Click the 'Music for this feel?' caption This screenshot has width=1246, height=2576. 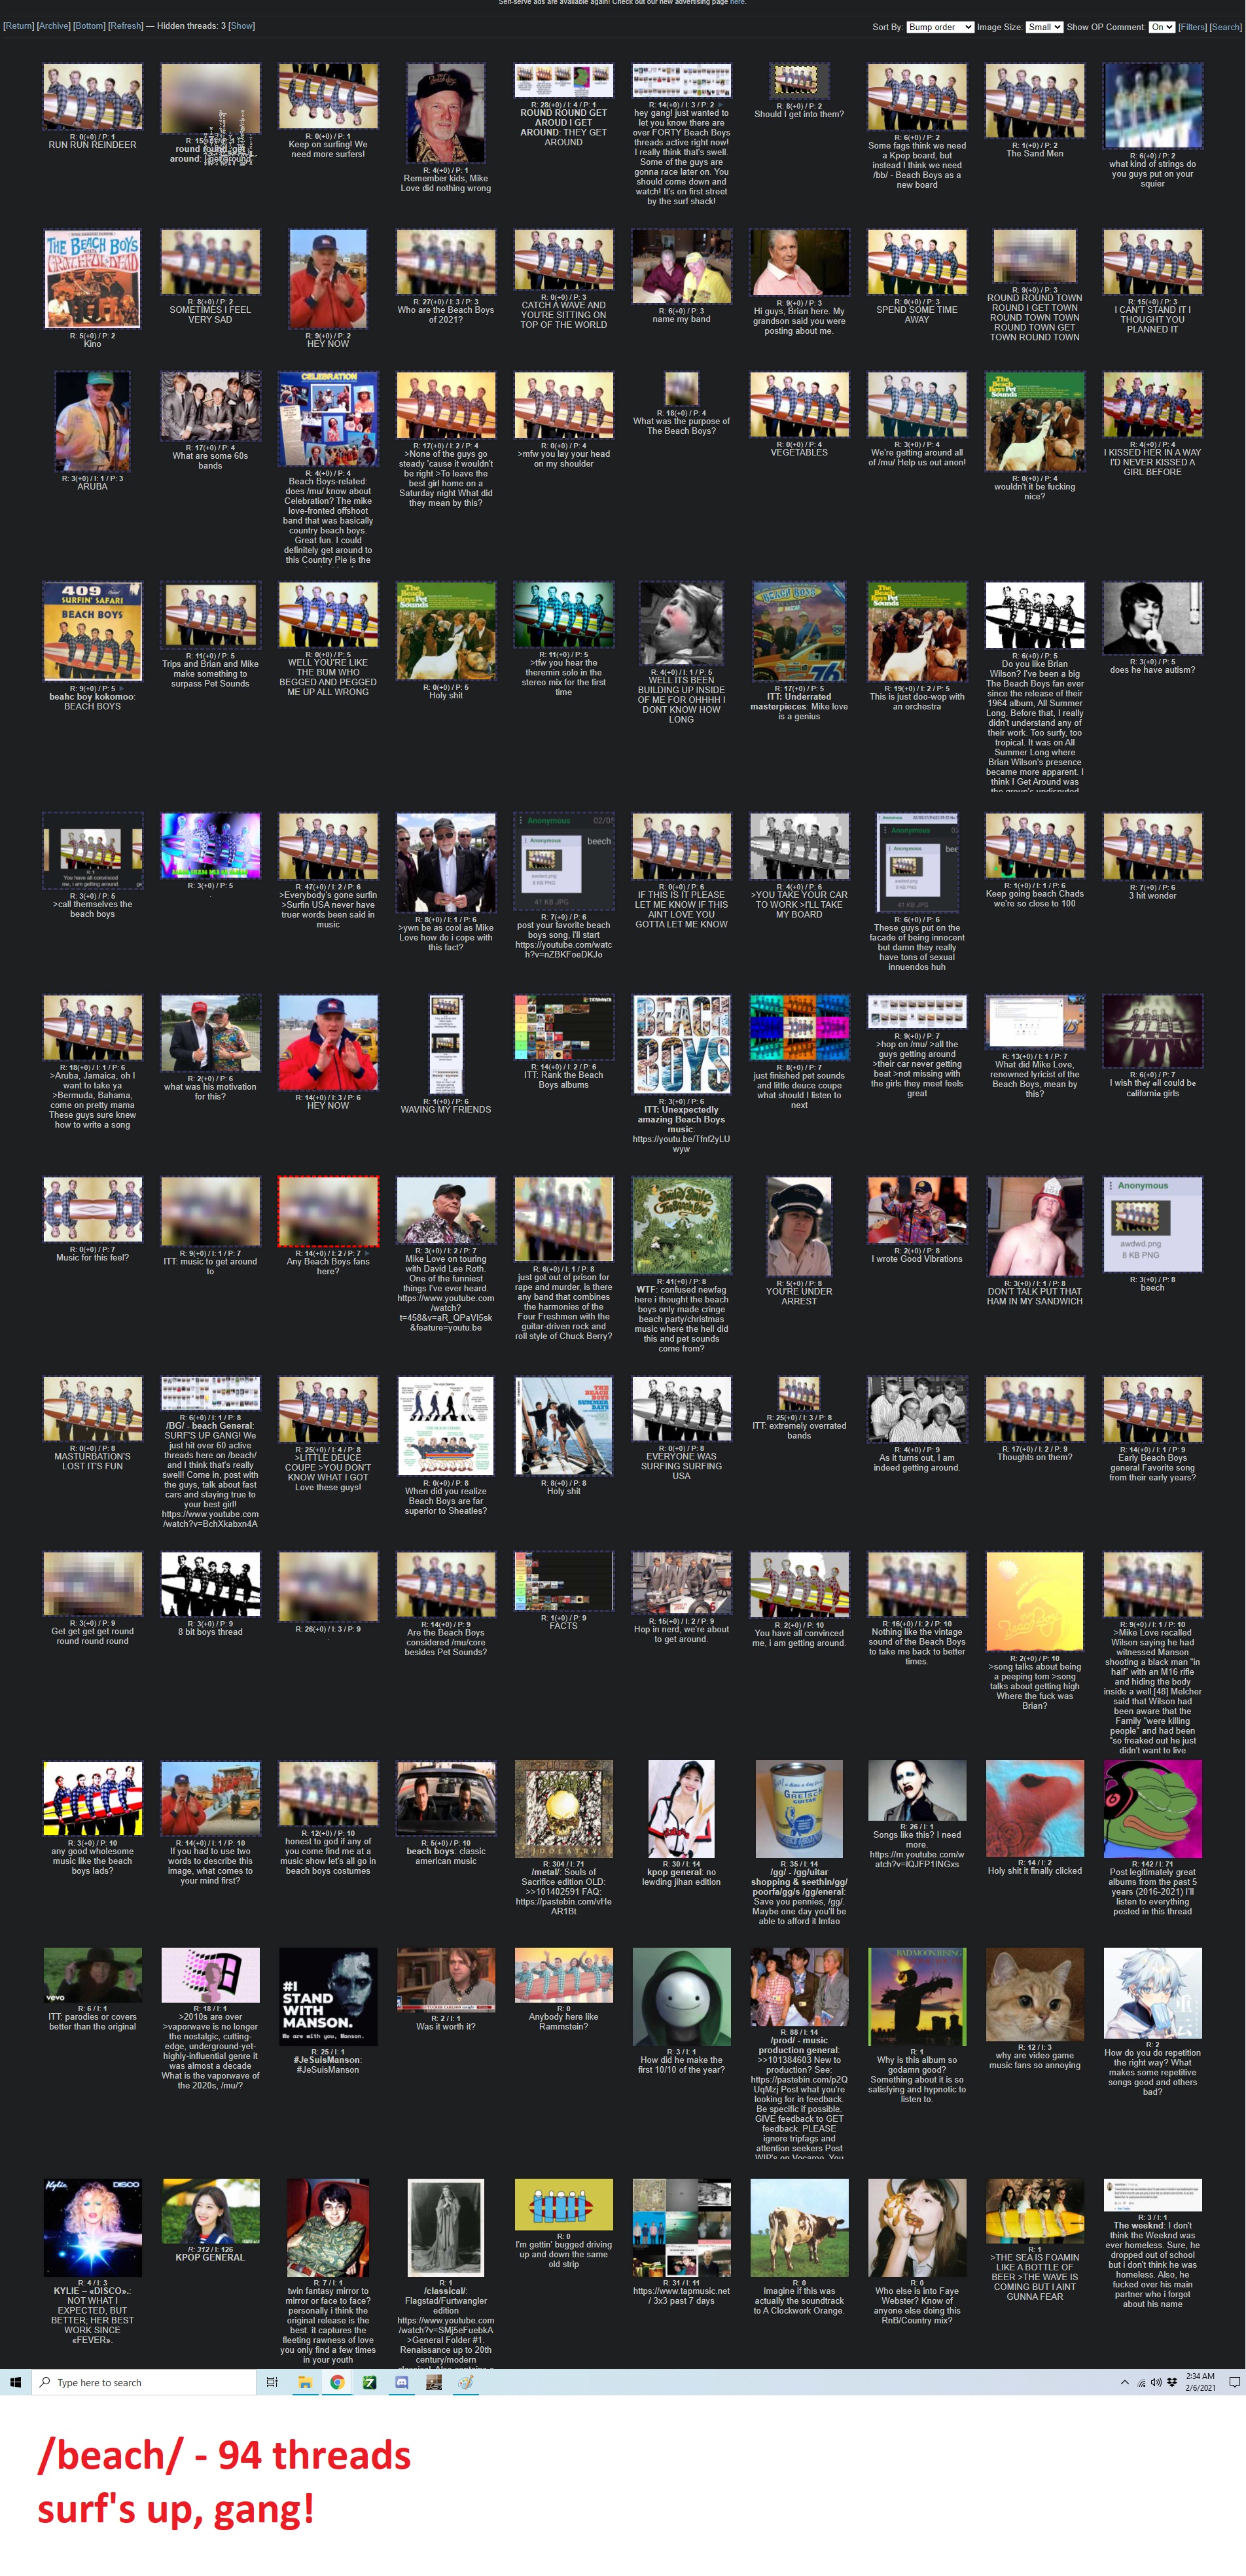[x=92, y=1257]
